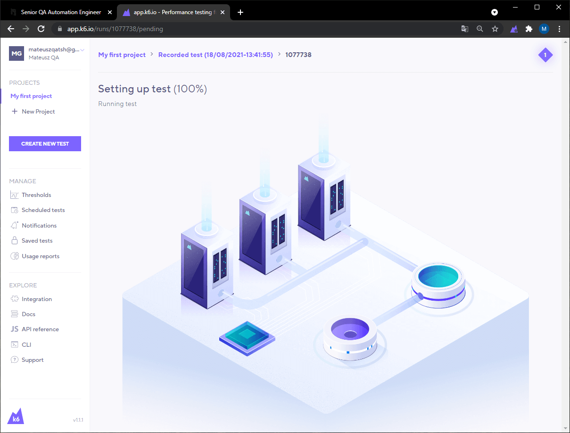Select the Saved tests lock icon
The height and width of the screenshot is (433, 570).
click(14, 241)
